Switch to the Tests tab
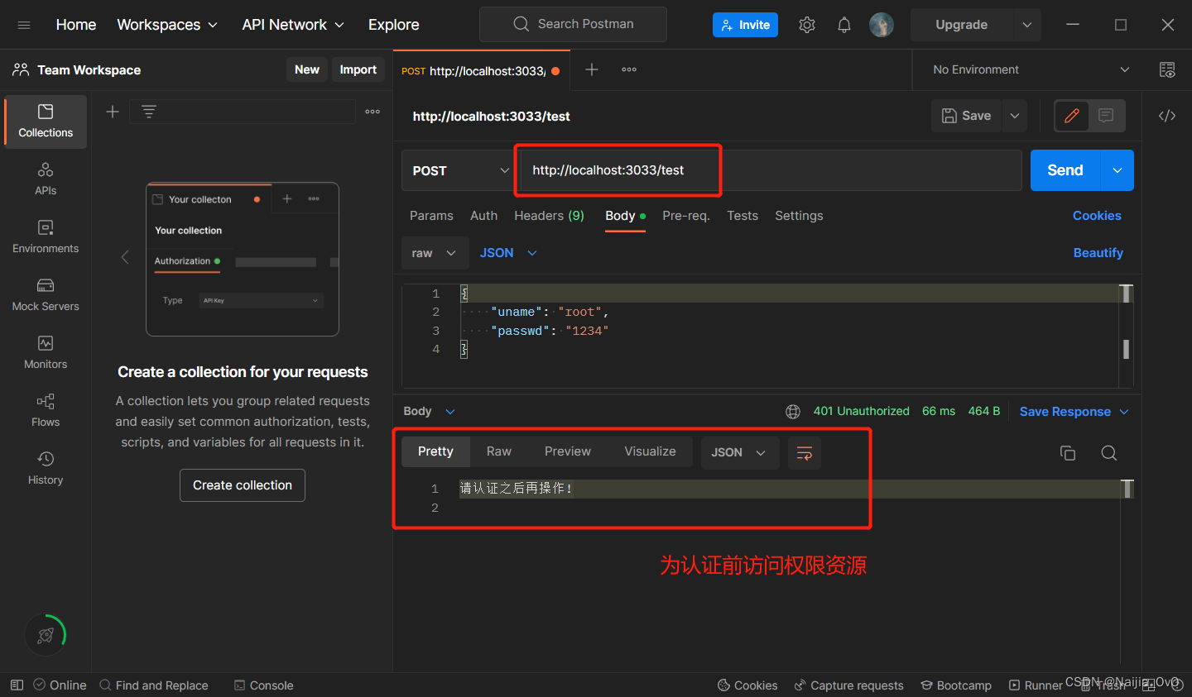Image resolution: width=1192 pixels, height=697 pixels. 743,216
